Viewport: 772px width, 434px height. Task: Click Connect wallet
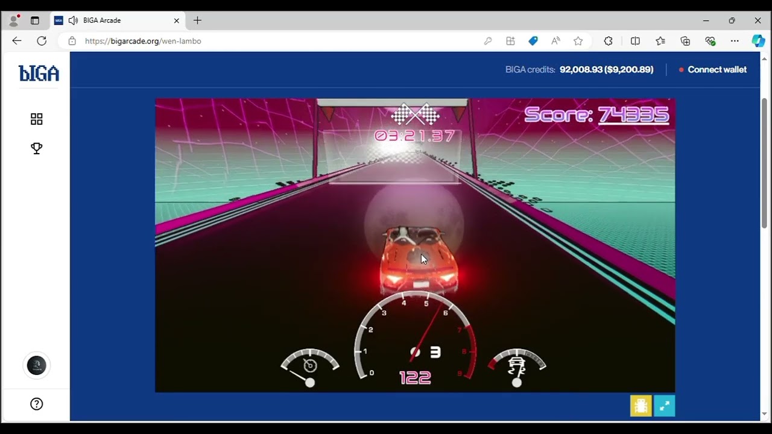pyautogui.click(x=717, y=69)
